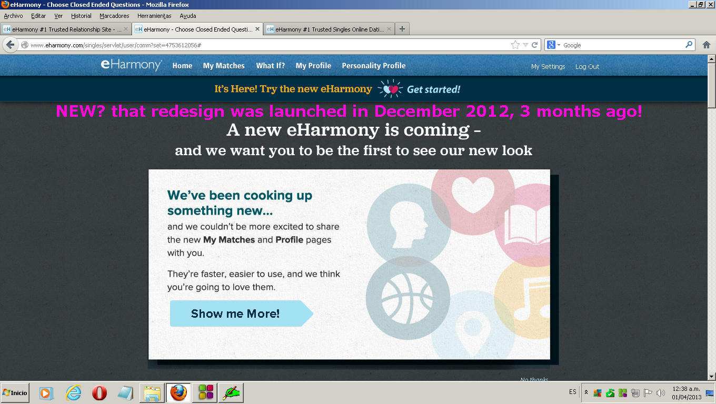
Task: Bookmark this page with the star icon
Action: pyautogui.click(x=515, y=45)
